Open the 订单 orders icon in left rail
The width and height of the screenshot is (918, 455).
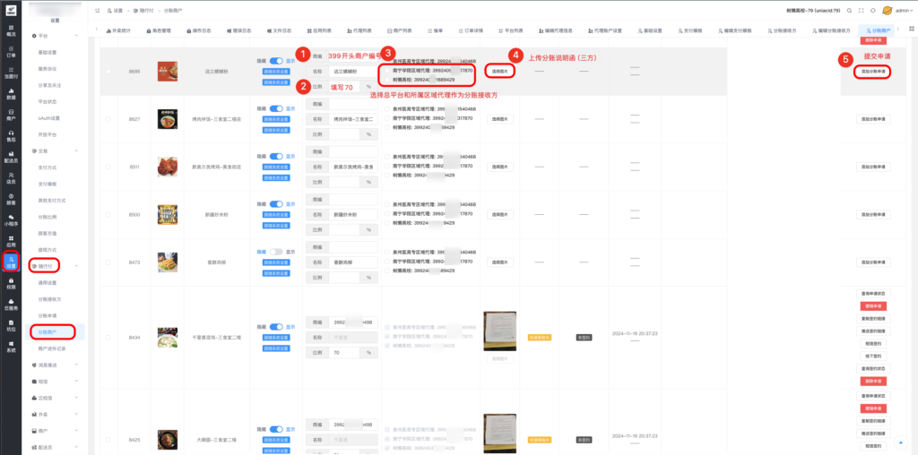pyautogui.click(x=11, y=51)
